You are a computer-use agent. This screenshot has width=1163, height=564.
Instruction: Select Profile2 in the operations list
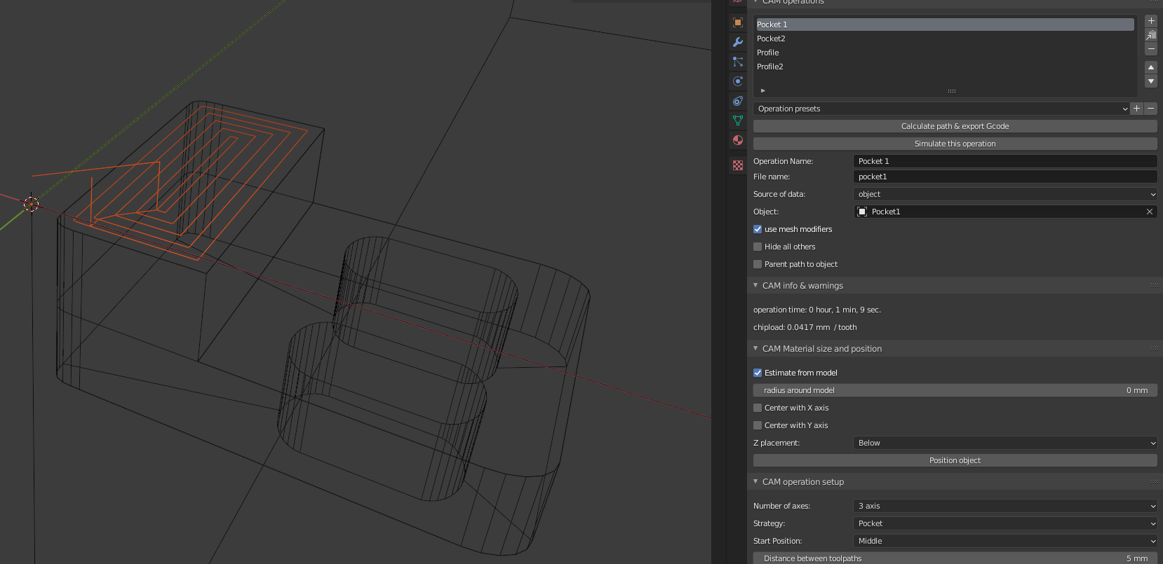point(770,67)
